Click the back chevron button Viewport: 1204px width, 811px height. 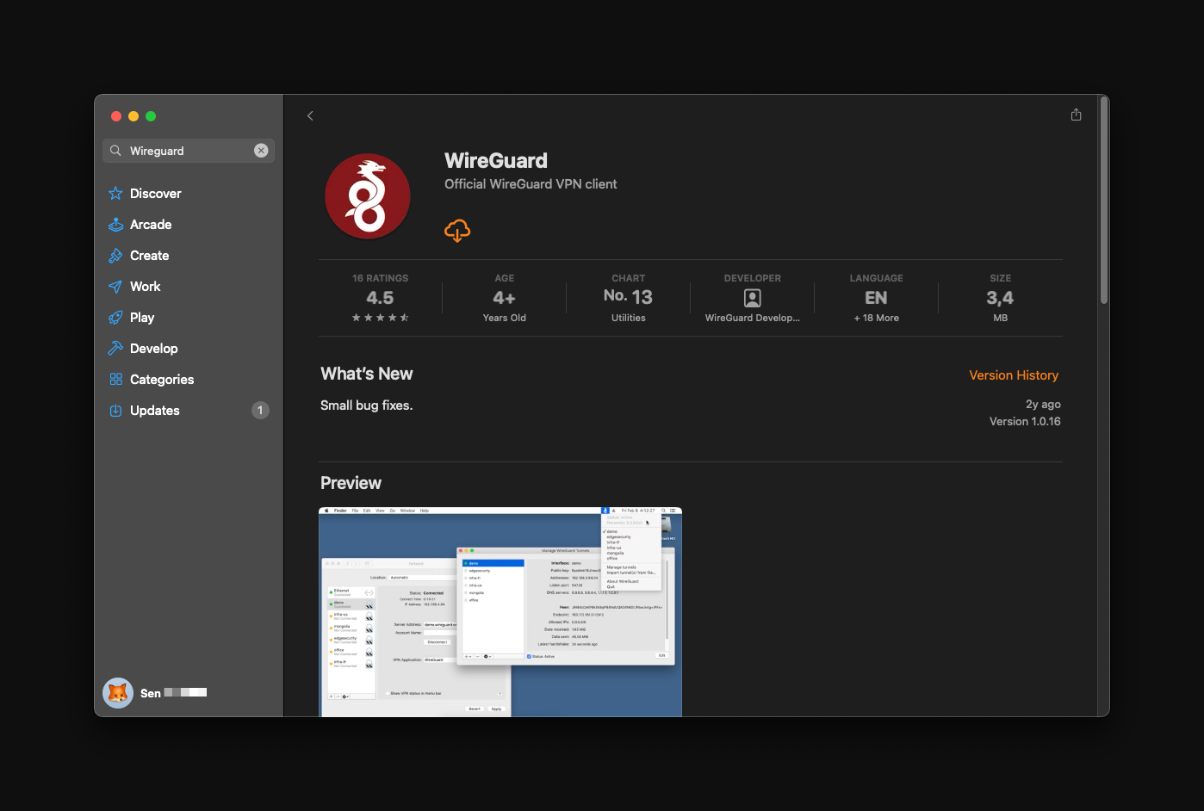(310, 115)
